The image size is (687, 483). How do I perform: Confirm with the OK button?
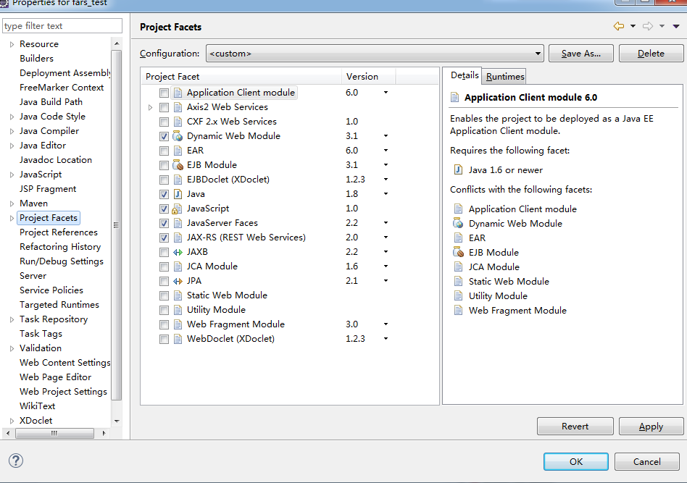[575, 461]
